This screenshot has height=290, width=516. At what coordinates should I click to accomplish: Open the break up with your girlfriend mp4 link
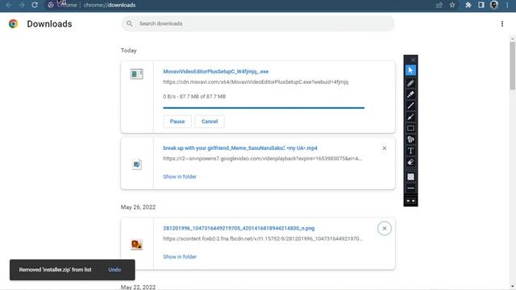click(x=240, y=148)
